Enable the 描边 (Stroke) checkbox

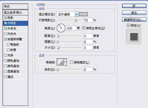click(6, 77)
